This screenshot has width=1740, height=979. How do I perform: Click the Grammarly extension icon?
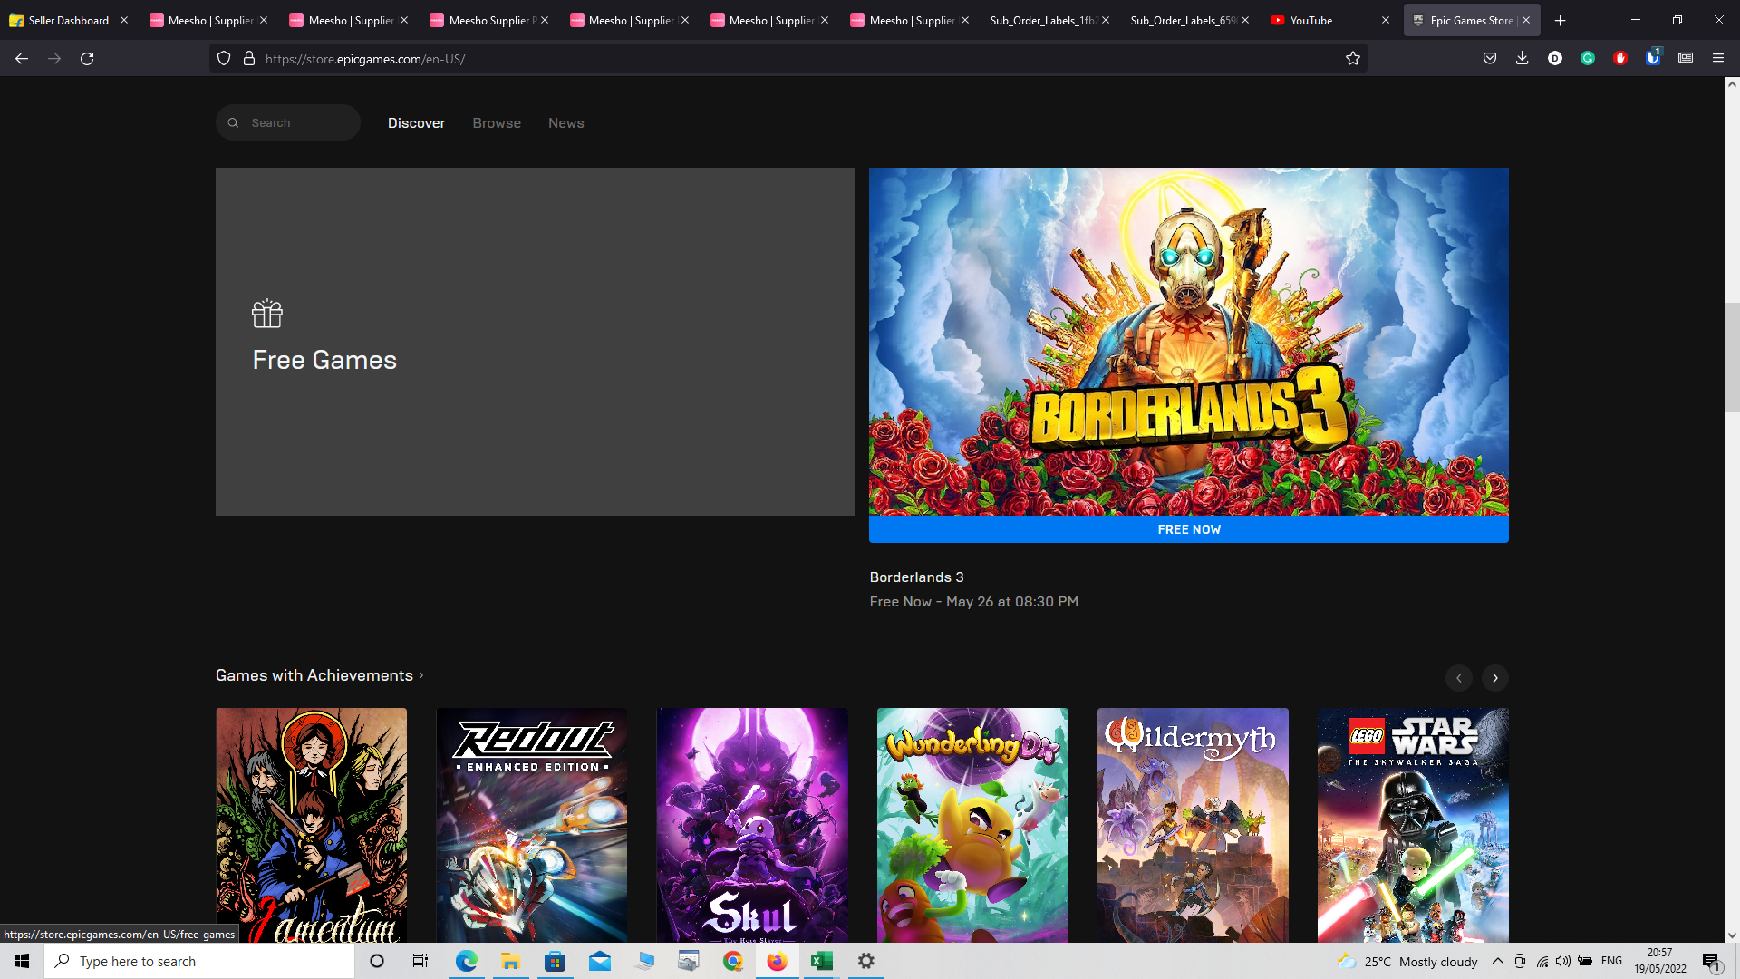(1588, 59)
